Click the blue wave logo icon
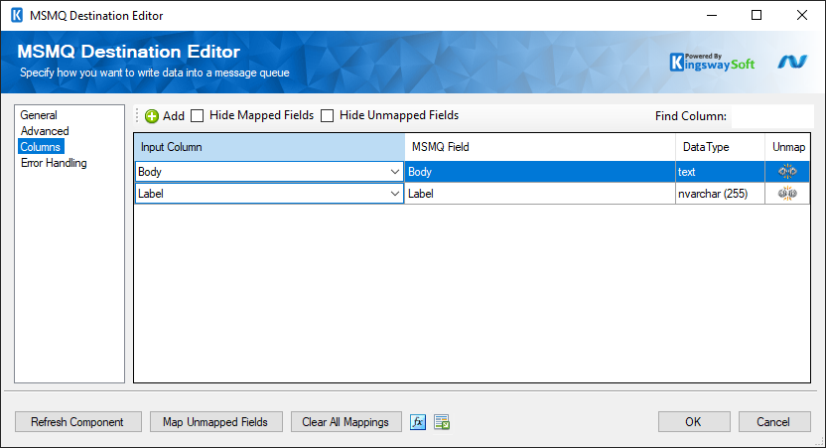 click(x=792, y=63)
